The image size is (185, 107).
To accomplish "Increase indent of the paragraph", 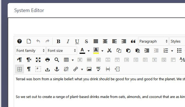I will [147, 50].
